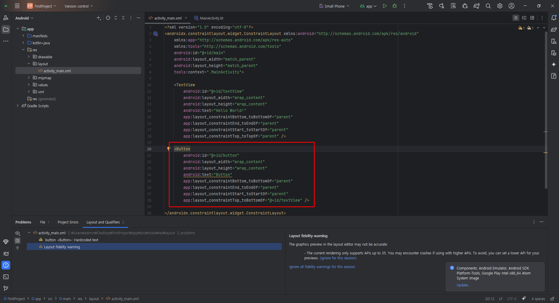Switch to MainActivity.kt editor tab

pyautogui.click(x=211, y=18)
